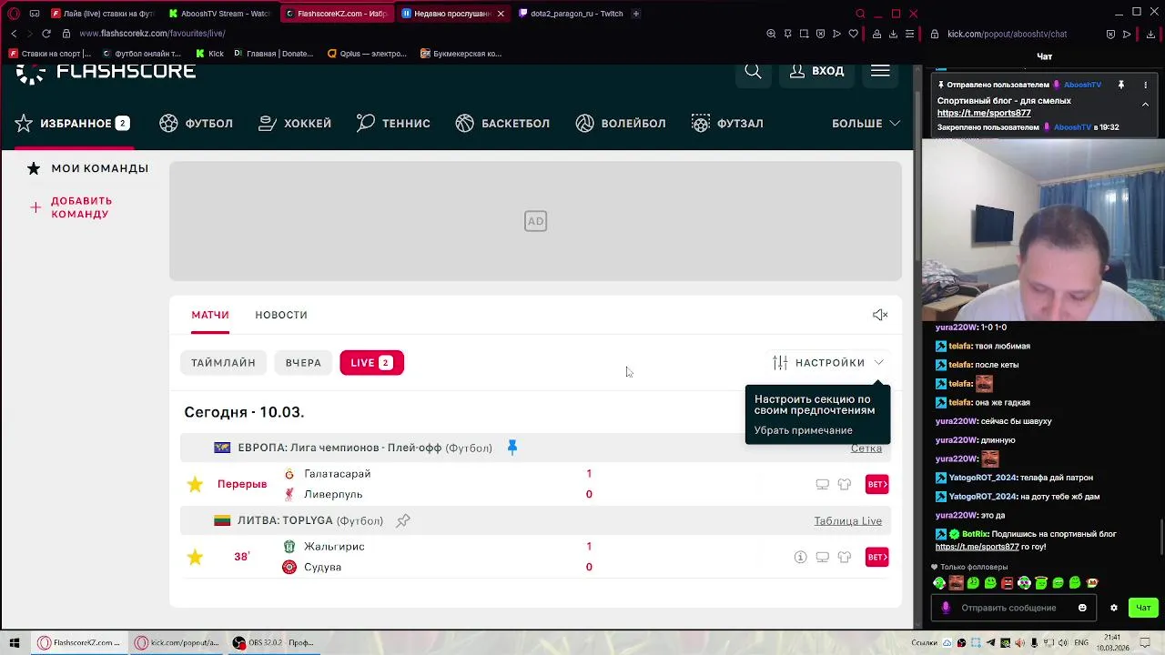Open browser downloads icon in Flashscore window
This screenshot has height=655, width=1165.
click(893, 34)
